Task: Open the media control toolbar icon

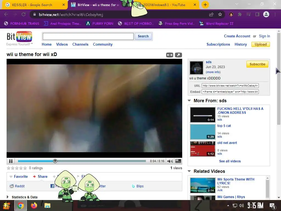Action: click(x=248, y=15)
